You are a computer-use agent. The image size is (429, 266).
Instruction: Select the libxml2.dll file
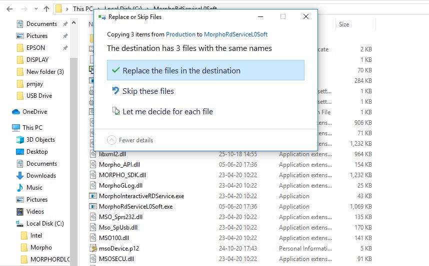112,154
